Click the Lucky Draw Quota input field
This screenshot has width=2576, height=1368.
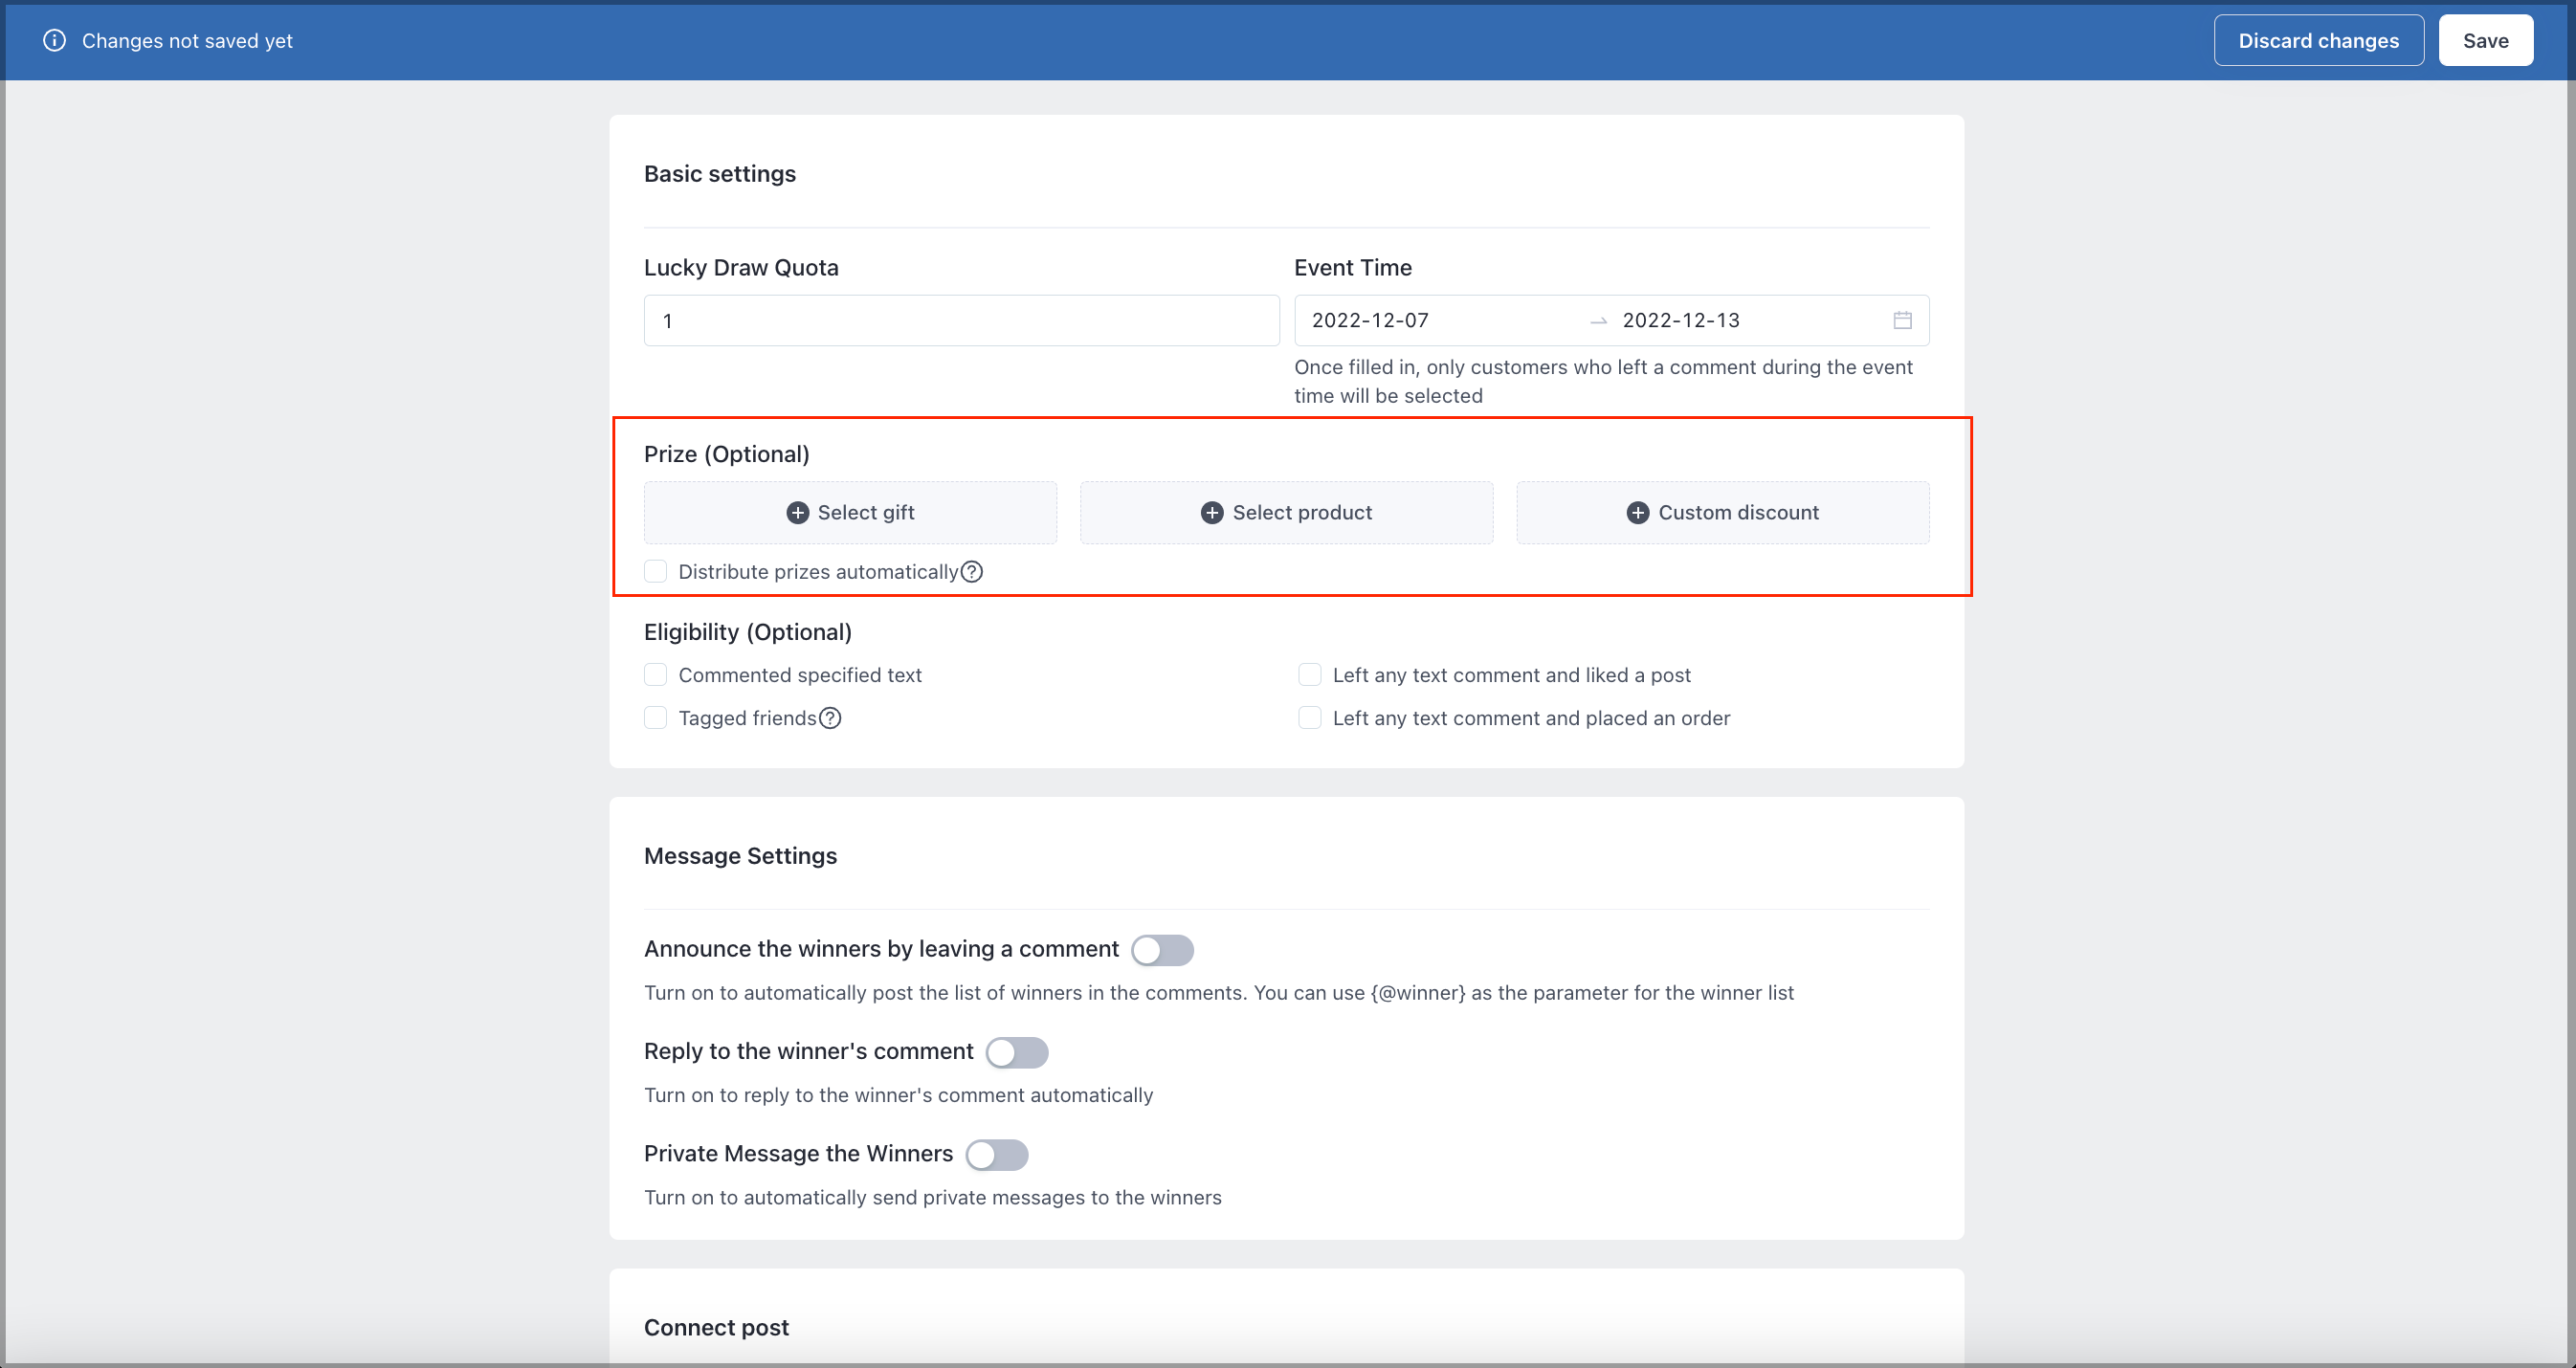961,320
